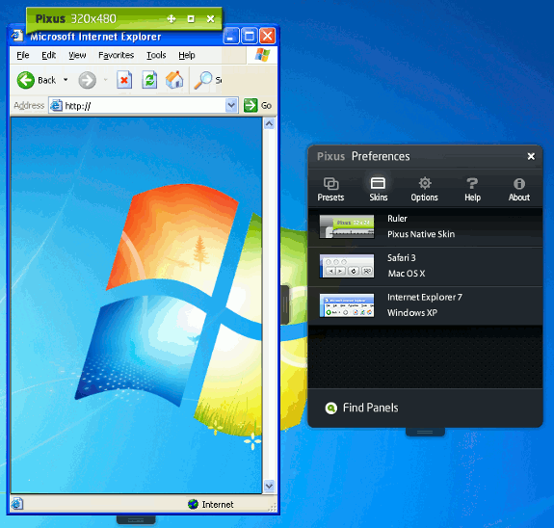Screen dimensions: 554x528
Task: Pull the handle below Preferences panel
Action: tap(425, 432)
